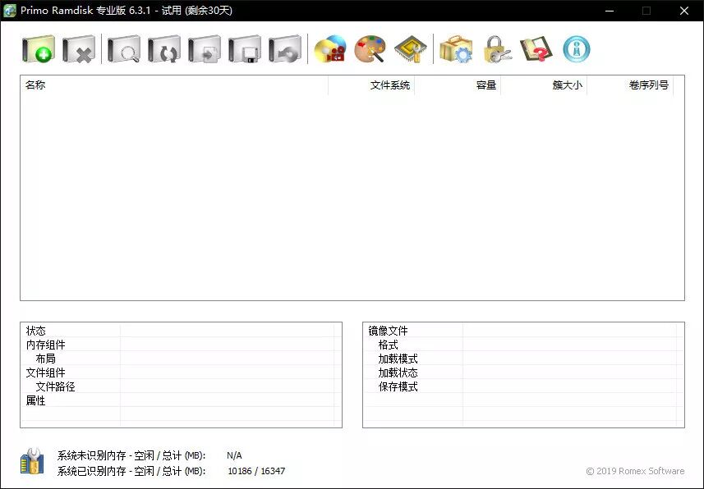Click the 10186 / 16347 memory value

[x=256, y=471]
